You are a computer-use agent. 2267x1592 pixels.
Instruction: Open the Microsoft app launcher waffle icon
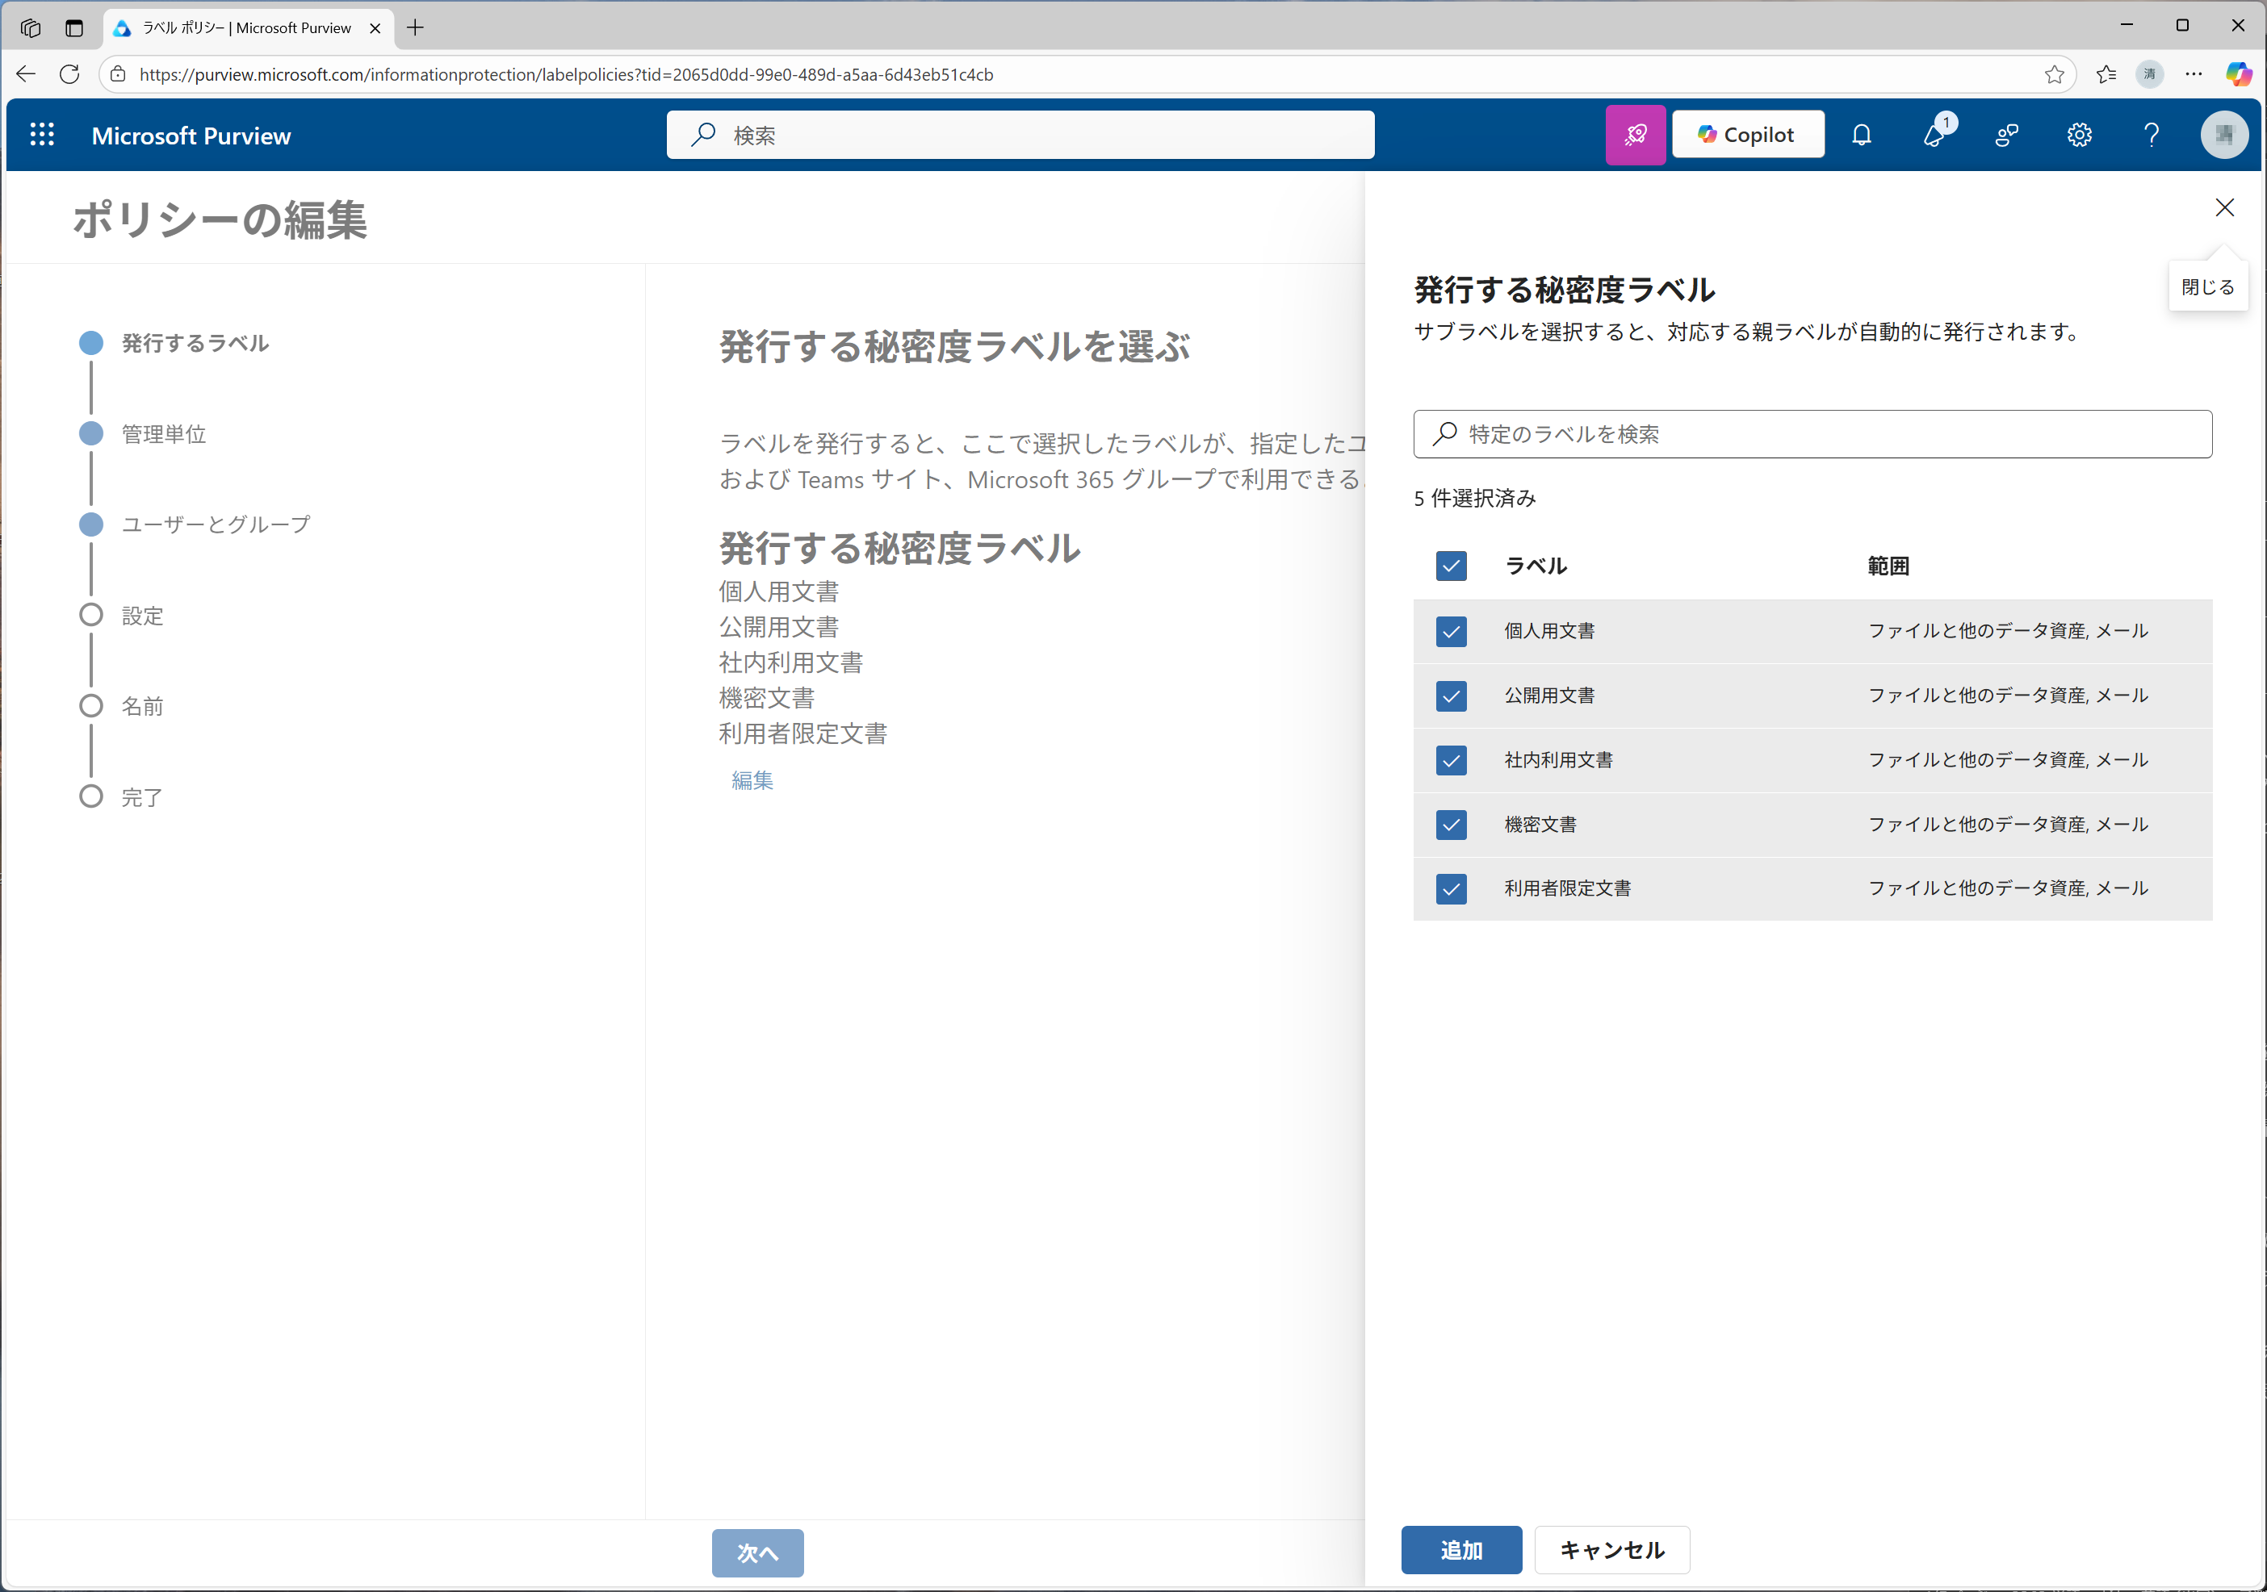[41, 136]
